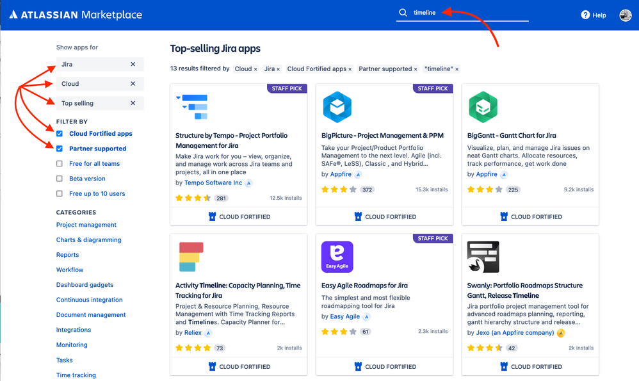The height and width of the screenshot is (381, 639).
Task: Click the Staff Pick badge on BigPicture card
Action: coord(433,88)
